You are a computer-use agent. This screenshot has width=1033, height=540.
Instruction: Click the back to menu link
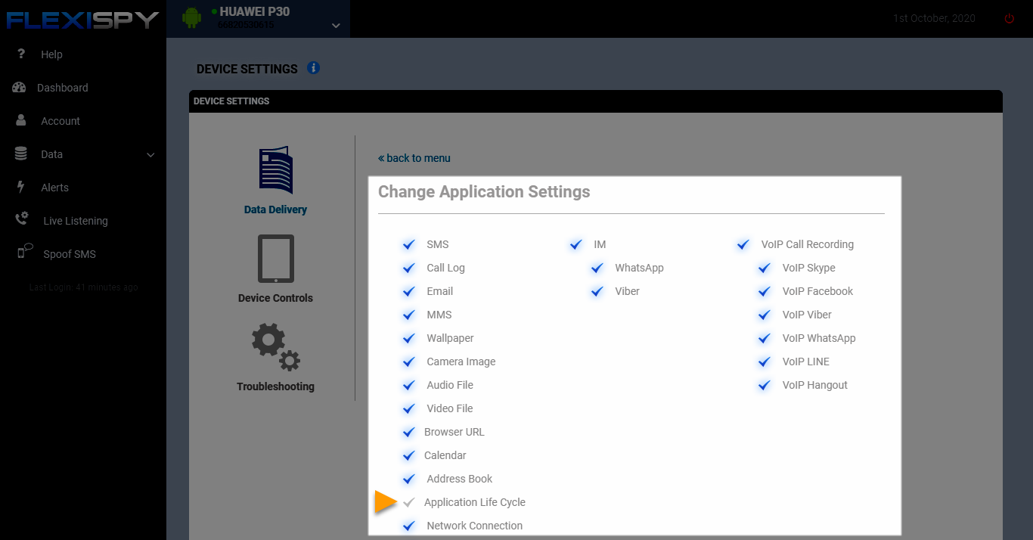click(x=414, y=158)
